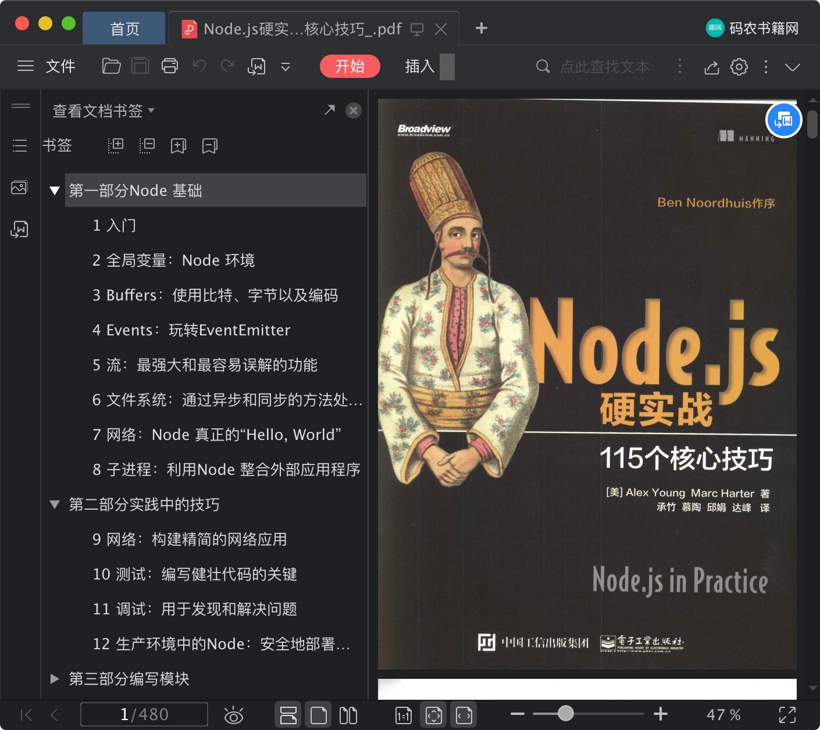Open quick-access toolbar dropdown arrow
The image size is (820, 730).
[x=286, y=67]
